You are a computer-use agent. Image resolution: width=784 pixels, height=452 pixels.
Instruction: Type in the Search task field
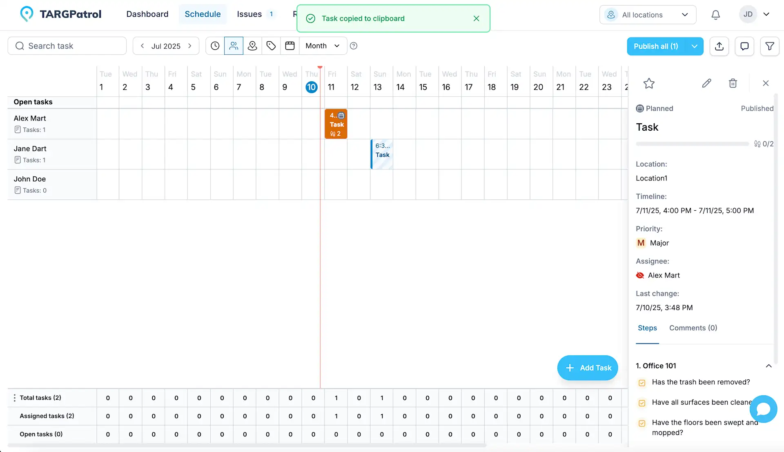pyautogui.click(x=67, y=46)
